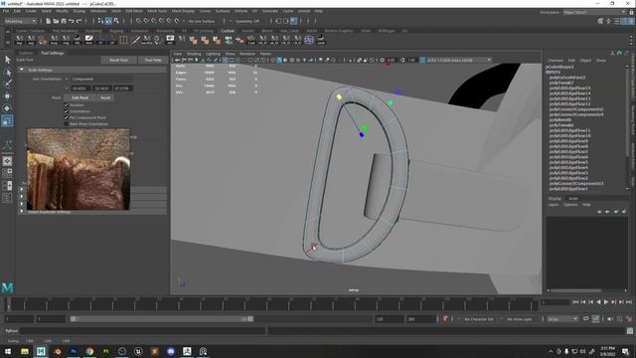
Task: Click the leather reference image thumbnail
Action: tap(79, 169)
